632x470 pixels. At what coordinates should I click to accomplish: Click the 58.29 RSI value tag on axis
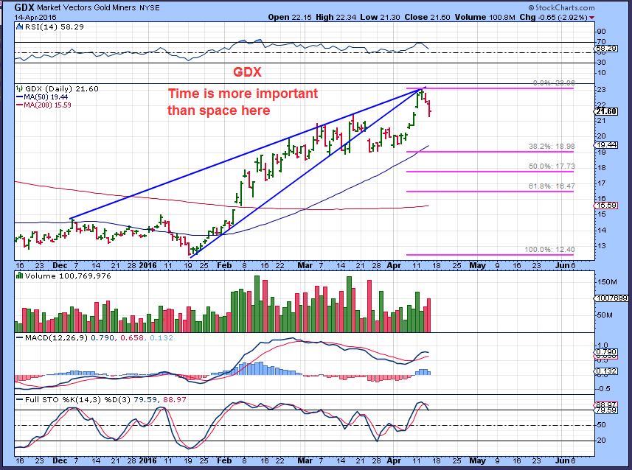[x=606, y=49]
